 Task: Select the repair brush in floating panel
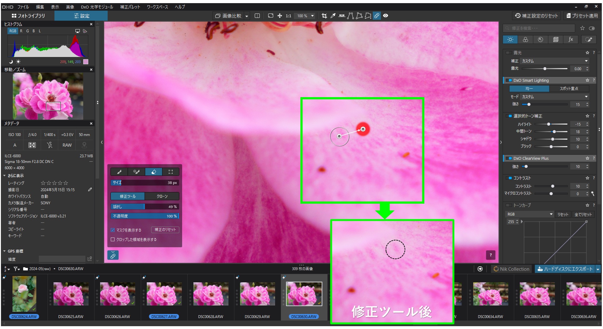pyautogui.click(x=119, y=172)
